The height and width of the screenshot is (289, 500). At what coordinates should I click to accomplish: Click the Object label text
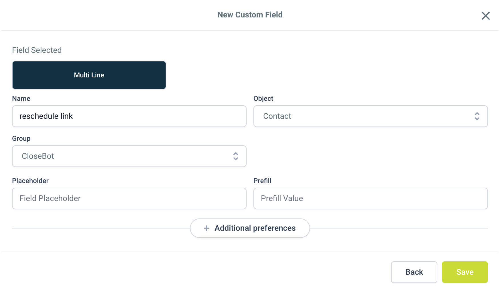[x=263, y=99]
